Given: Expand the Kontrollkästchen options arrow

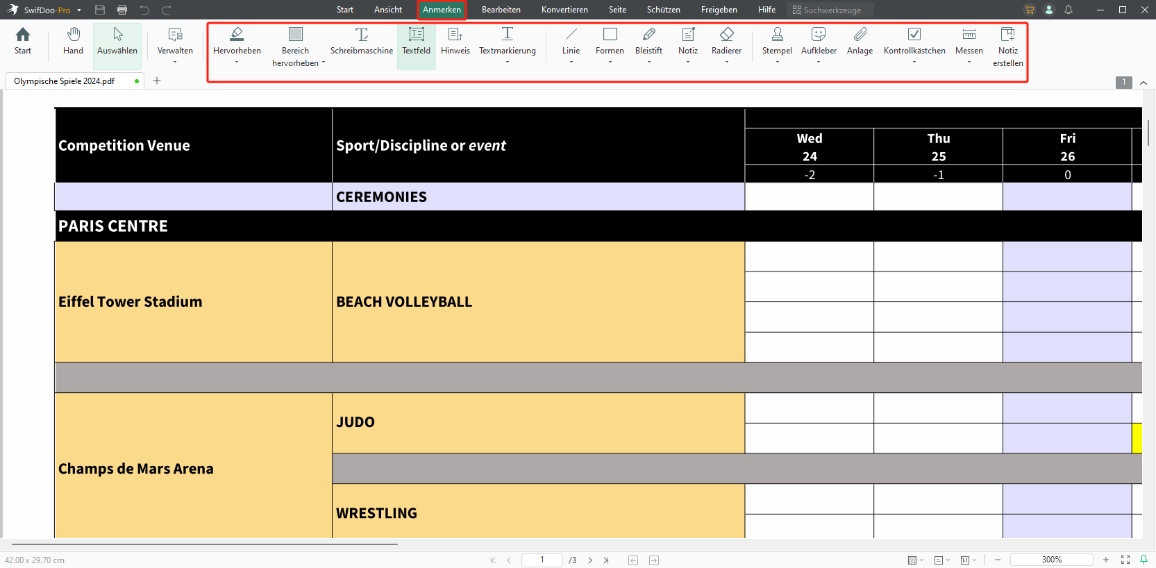Looking at the screenshot, I should (914, 62).
